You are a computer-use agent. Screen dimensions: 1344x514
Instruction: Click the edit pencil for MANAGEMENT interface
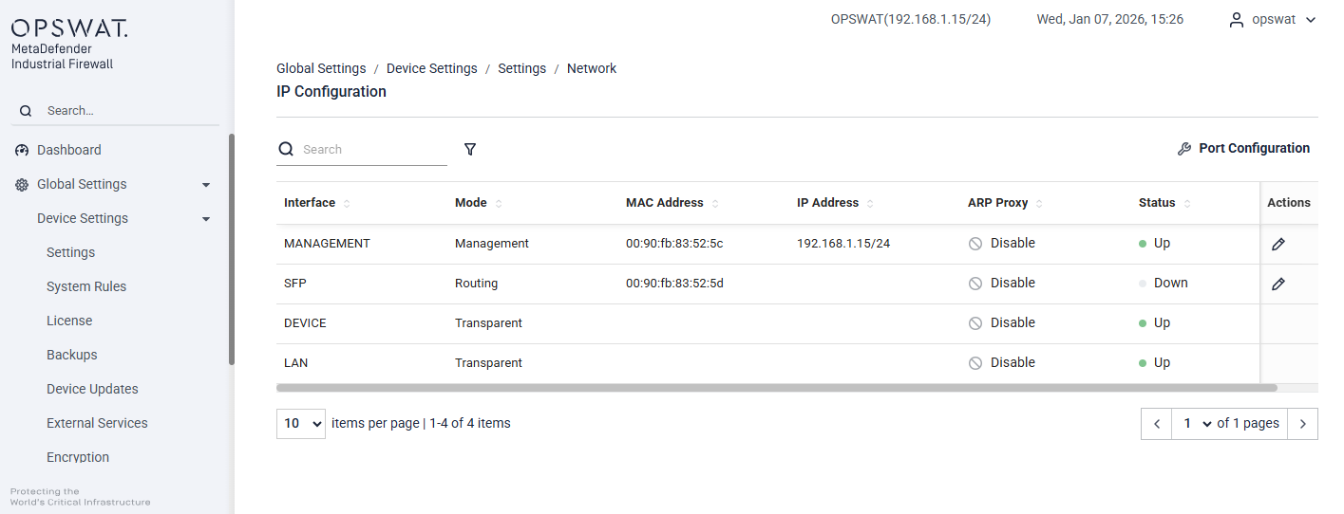1278,245
